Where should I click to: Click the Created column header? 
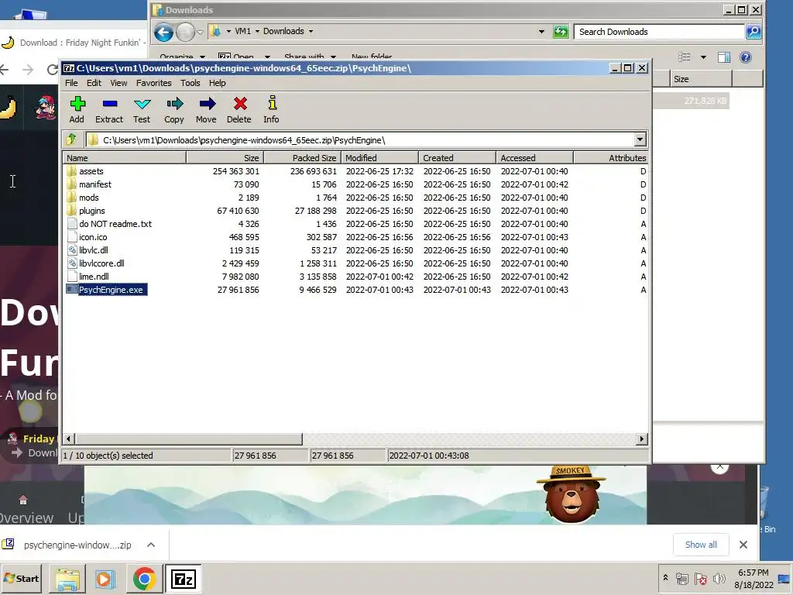coord(457,158)
